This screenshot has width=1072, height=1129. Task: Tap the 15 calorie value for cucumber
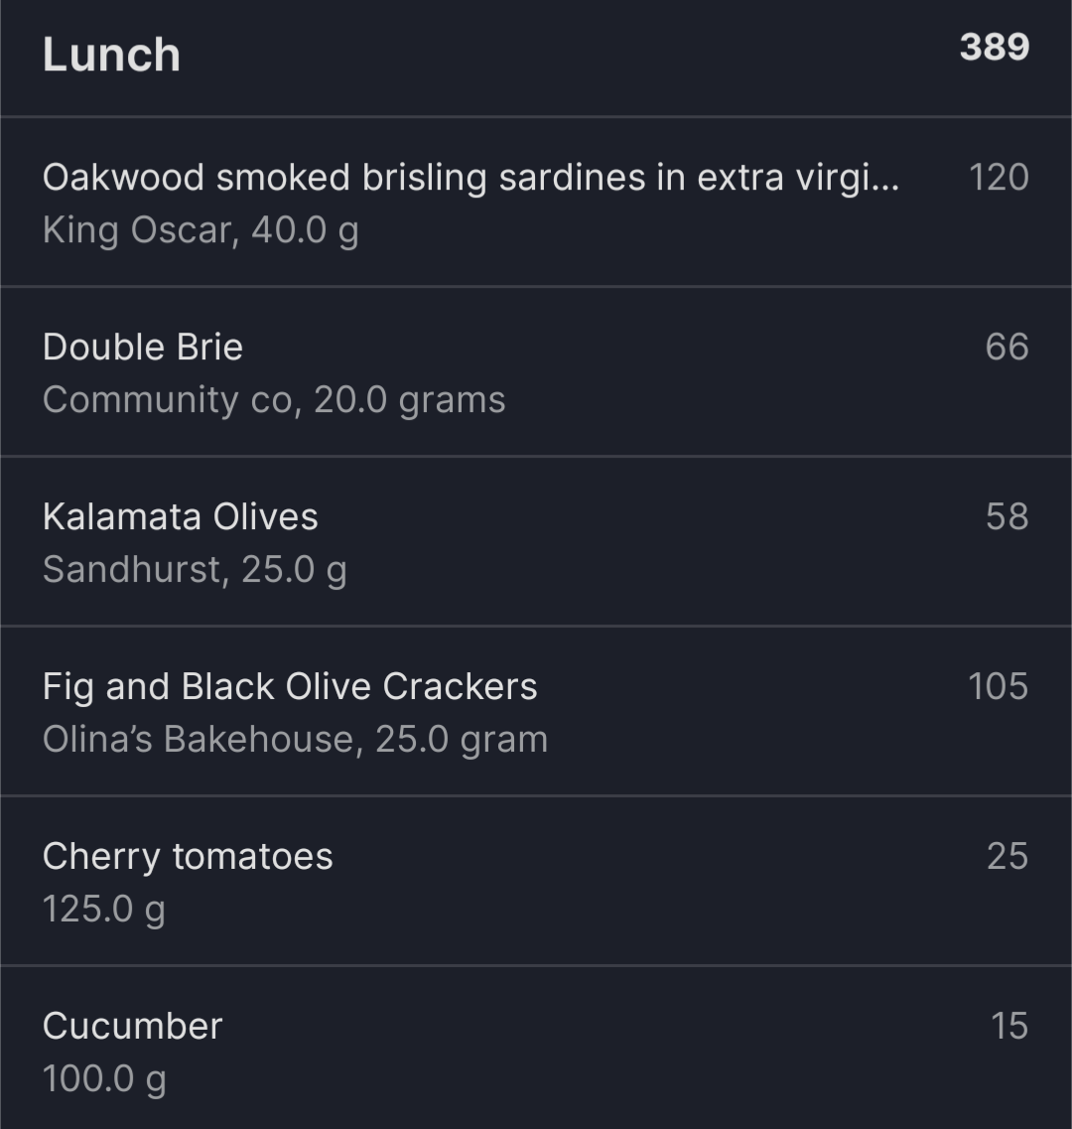[x=1009, y=1026]
